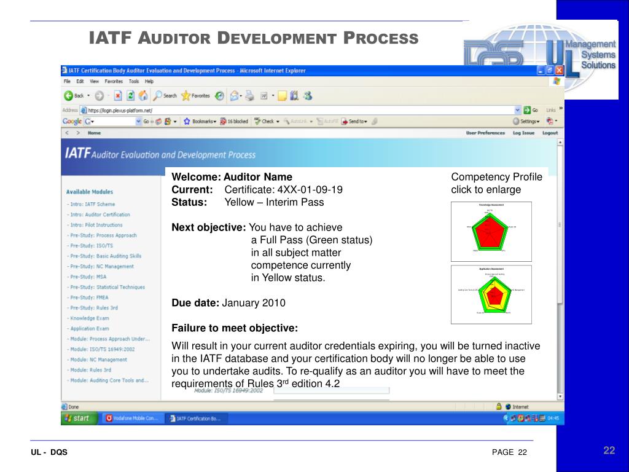Open the Google search box dropdown
The image size is (629, 472).
[138, 121]
